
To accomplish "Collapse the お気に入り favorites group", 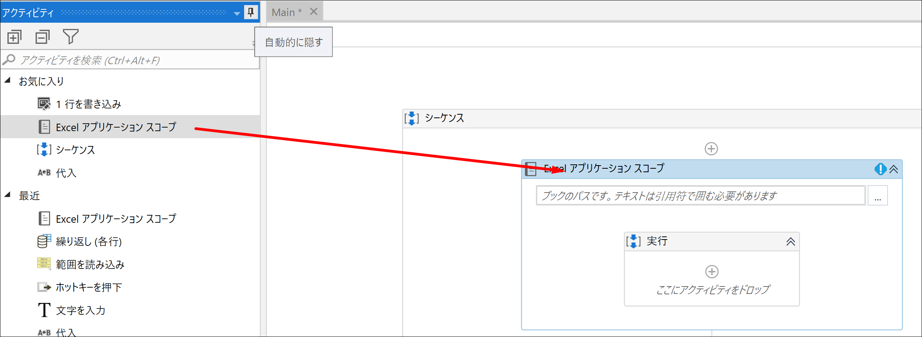I will [7, 81].
